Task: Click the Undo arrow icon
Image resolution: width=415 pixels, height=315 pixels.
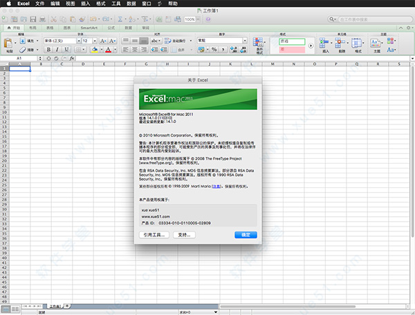Action: tap(93, 19)
